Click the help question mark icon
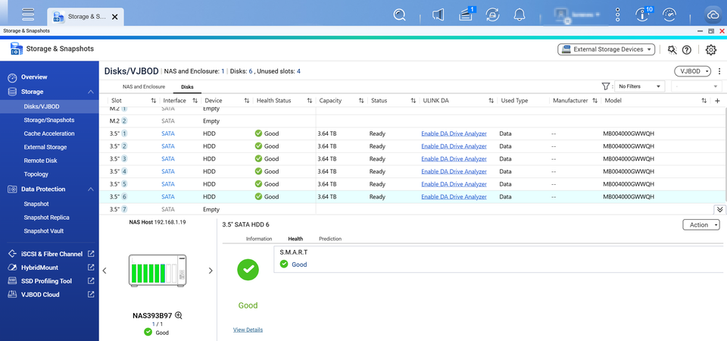 [687, 50]
